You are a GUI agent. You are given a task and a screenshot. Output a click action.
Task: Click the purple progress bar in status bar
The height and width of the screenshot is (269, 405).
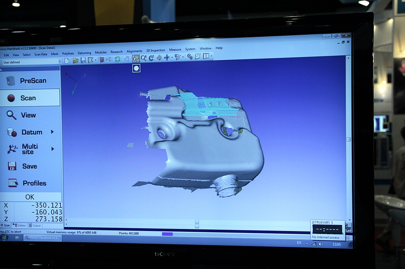(167, 234)
